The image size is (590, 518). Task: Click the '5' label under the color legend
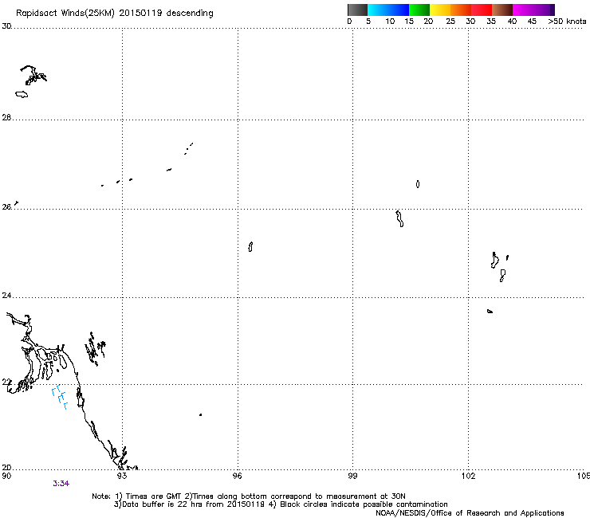tap(368, 22)
